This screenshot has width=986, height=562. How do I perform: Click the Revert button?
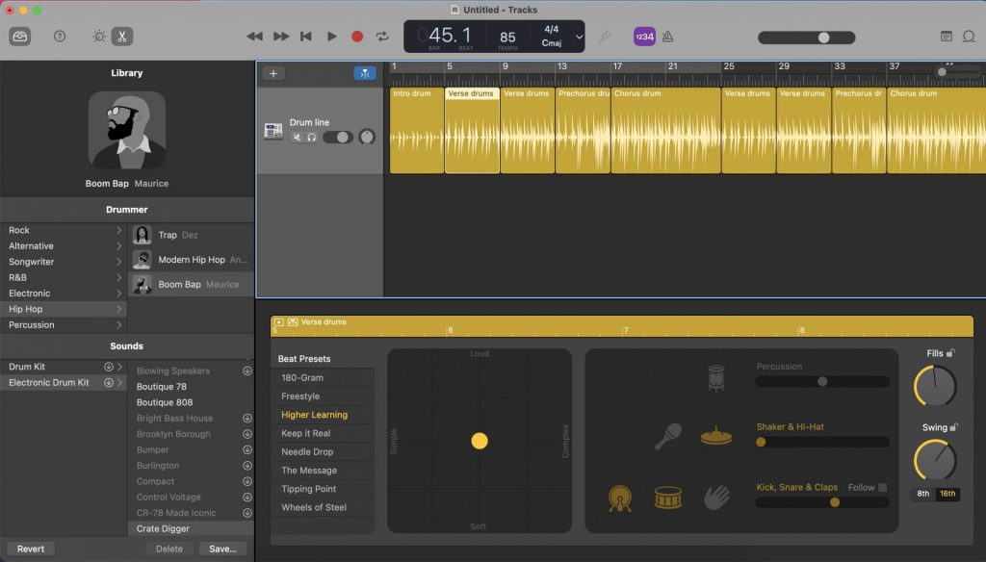(x=31, y=549)
